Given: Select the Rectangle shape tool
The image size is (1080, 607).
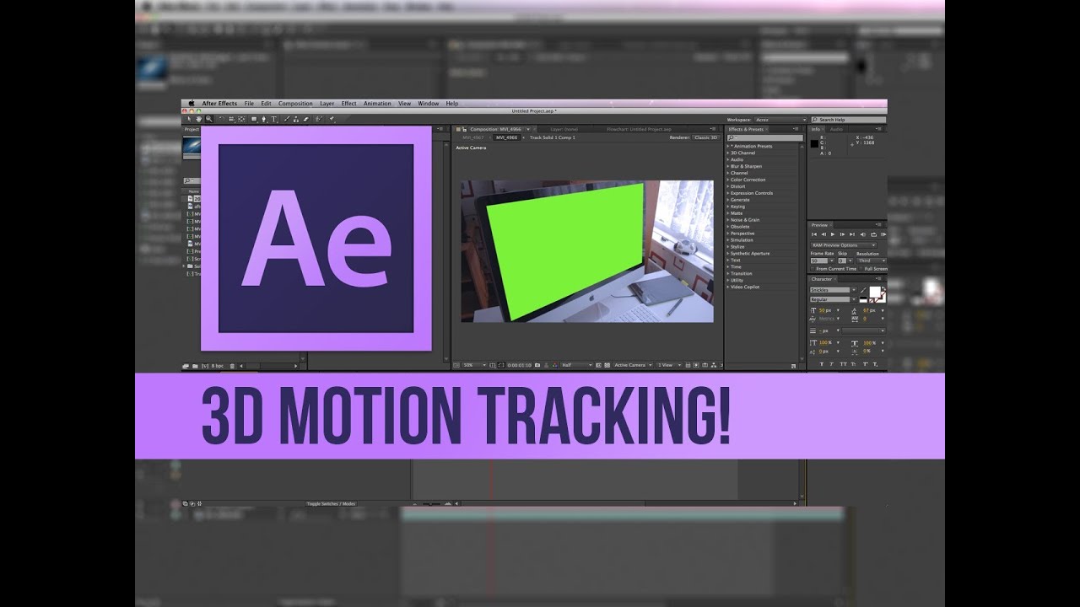Looking at the screenshot, I should [254, 119].
